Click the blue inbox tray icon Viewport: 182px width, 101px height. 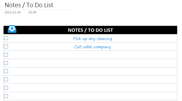12,29
